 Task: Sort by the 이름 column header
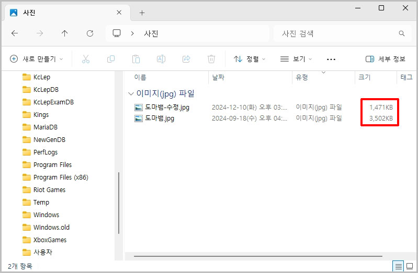[x=140, y=77]
